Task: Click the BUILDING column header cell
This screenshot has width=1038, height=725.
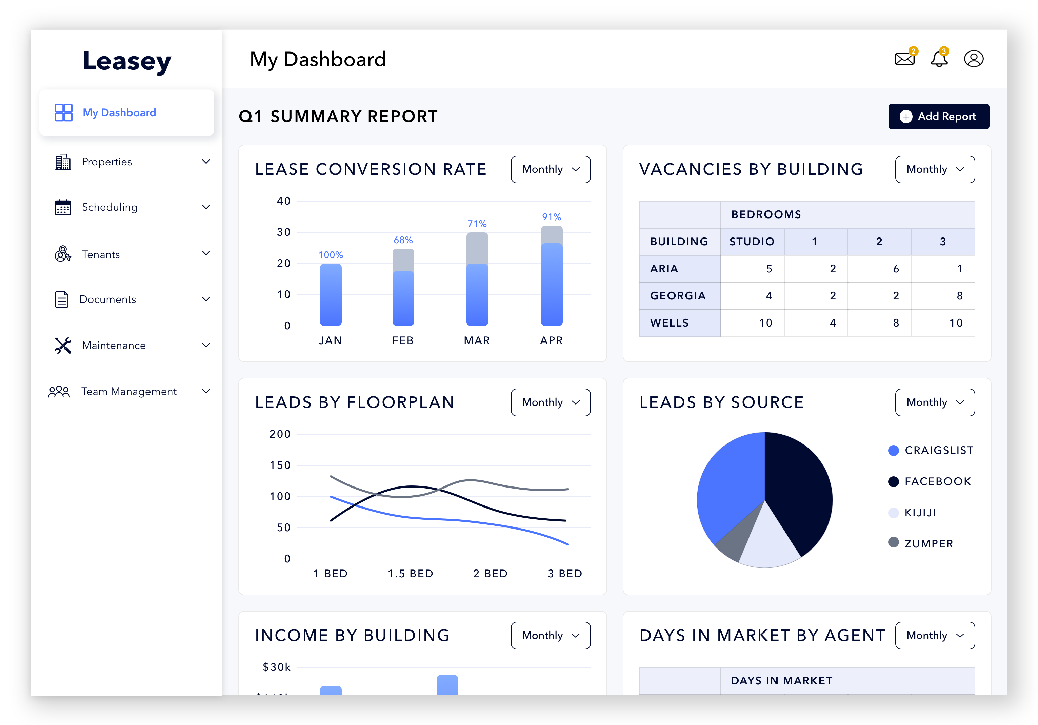Action: pyautogui.click(x=679, y=242)
